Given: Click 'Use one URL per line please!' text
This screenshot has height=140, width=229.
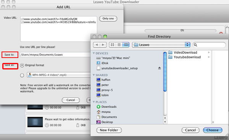Looking at the screenshot, I should click(37, 47).
